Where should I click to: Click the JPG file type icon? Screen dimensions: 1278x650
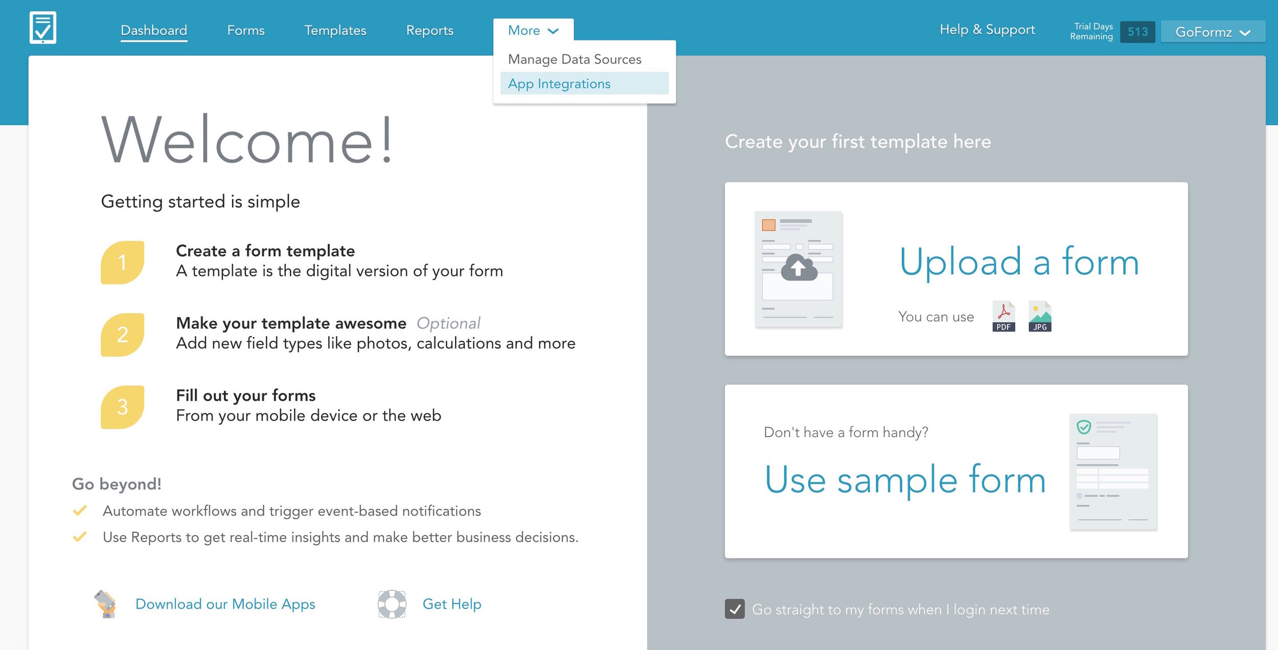coord(1040,316)
